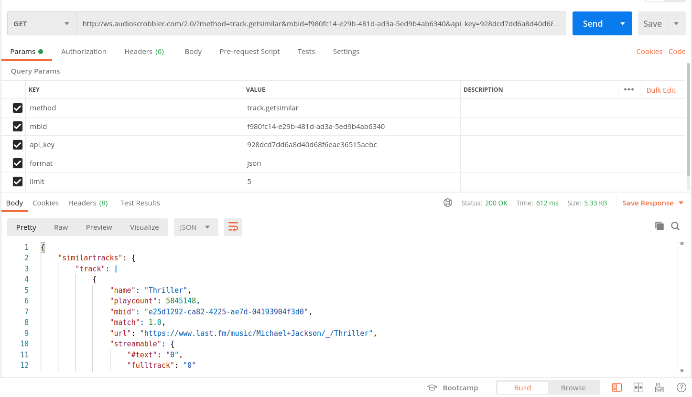This screenshot has width=692, height=397.
Task: Uncheck the api_key parameter checkbox
Action: point(18,145)
